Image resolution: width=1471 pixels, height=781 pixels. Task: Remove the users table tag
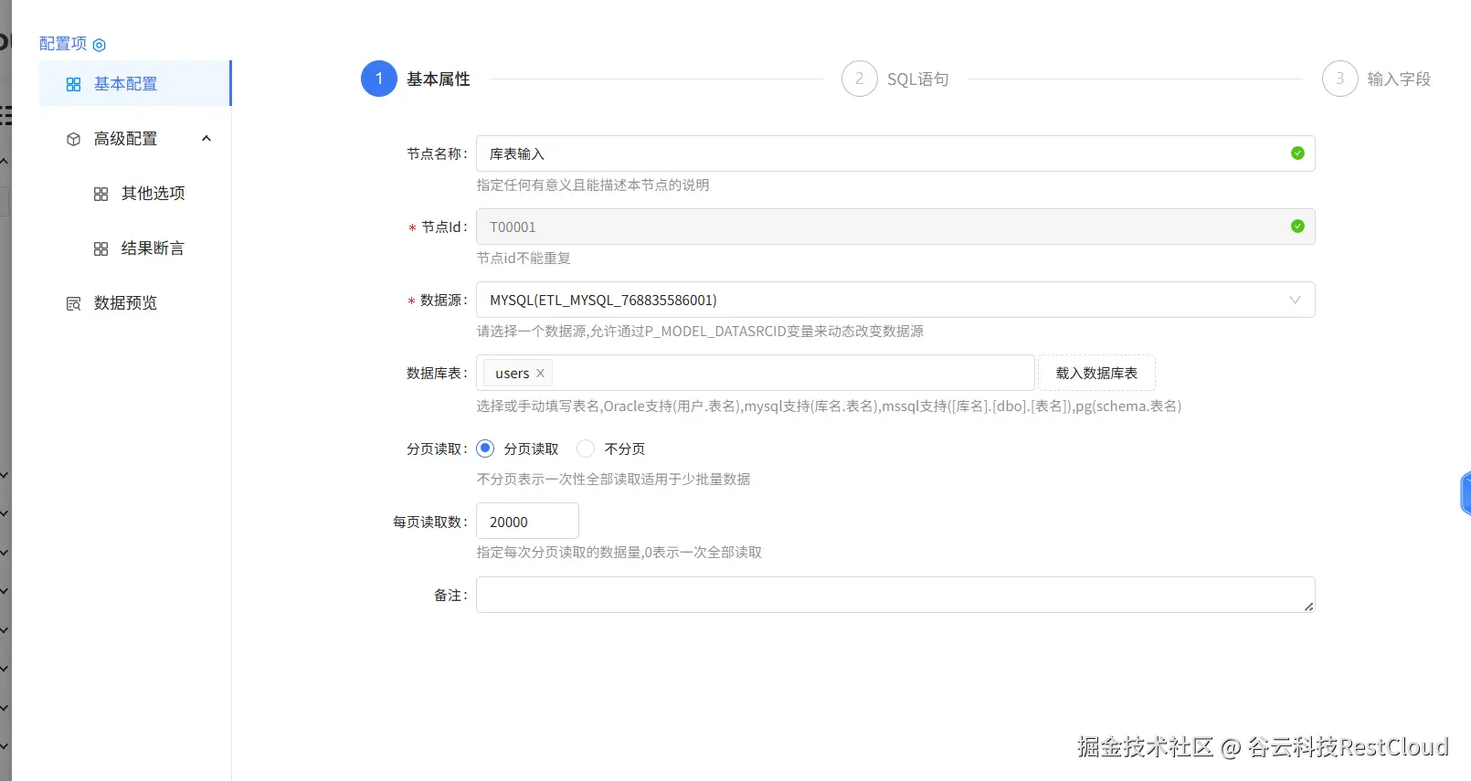(541, 373)
